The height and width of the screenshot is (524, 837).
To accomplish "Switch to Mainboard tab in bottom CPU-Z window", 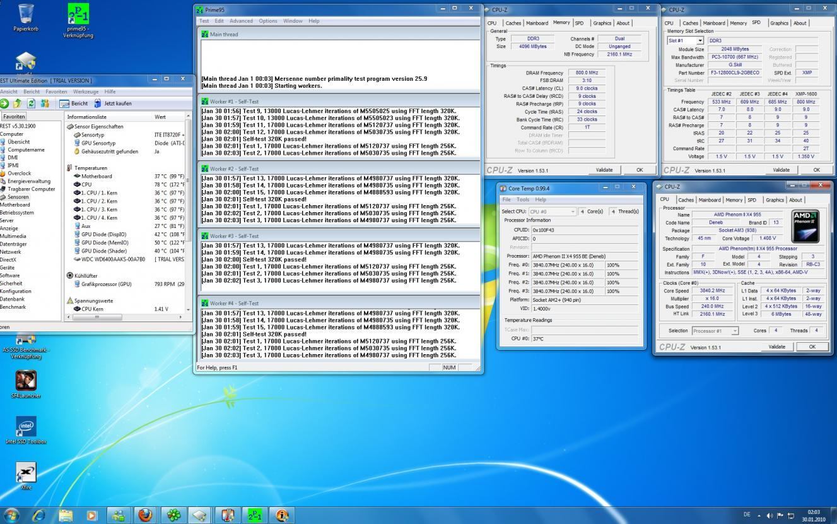I will [710, 200].
